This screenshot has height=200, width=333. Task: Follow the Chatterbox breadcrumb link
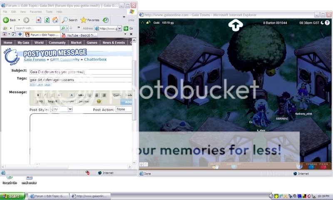(95, 60)
